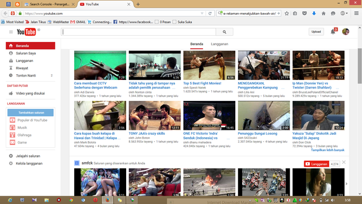This screenshot has height=204, width=362.
Task: Open File Explorer from taskbar
Action: pos(46,200)
